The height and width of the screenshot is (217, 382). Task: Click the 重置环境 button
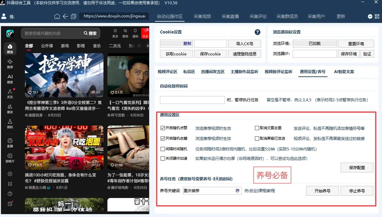(356, 44)
